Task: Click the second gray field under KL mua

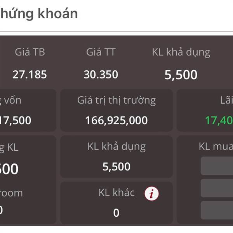Action: click(x=217, y=188)
